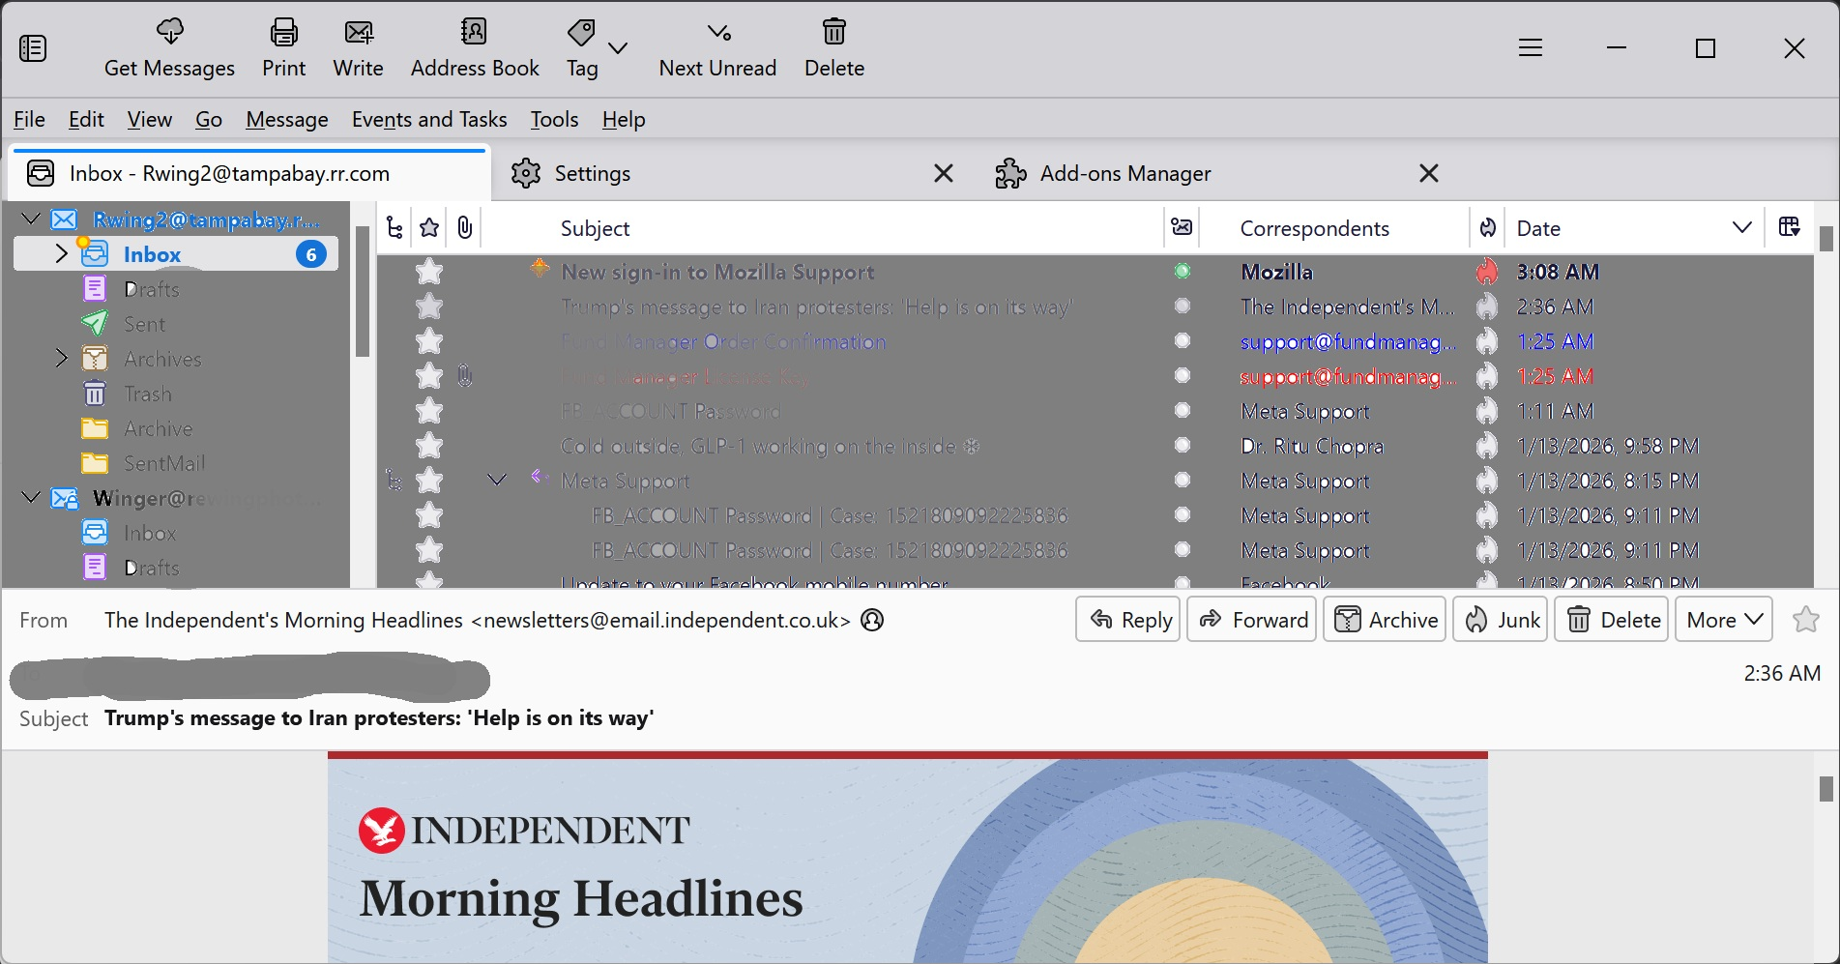
Task: Open the Message menu
Action: tap(287, 119)
